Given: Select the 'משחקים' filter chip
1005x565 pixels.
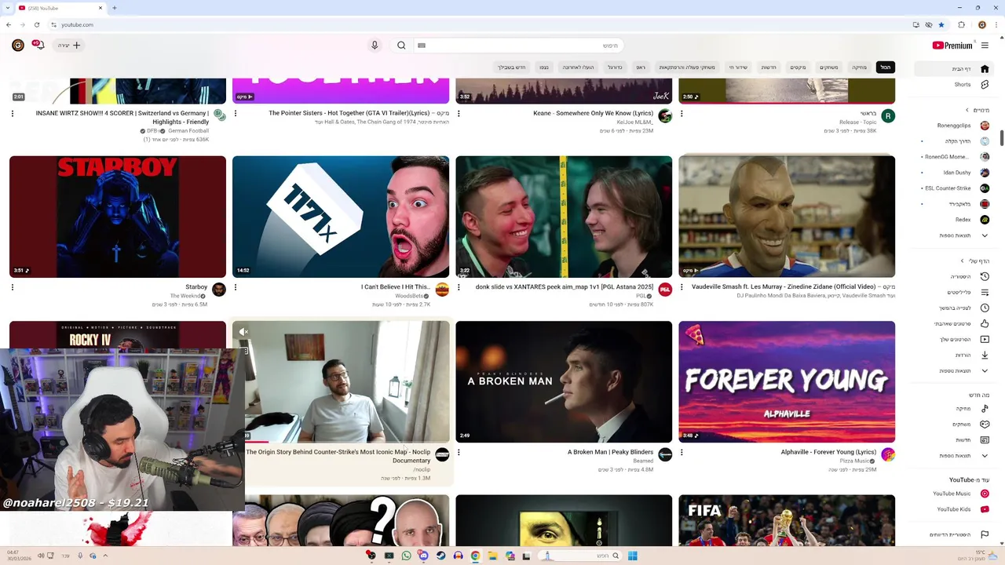Looking at the screenshot, I should coord(829,67).
